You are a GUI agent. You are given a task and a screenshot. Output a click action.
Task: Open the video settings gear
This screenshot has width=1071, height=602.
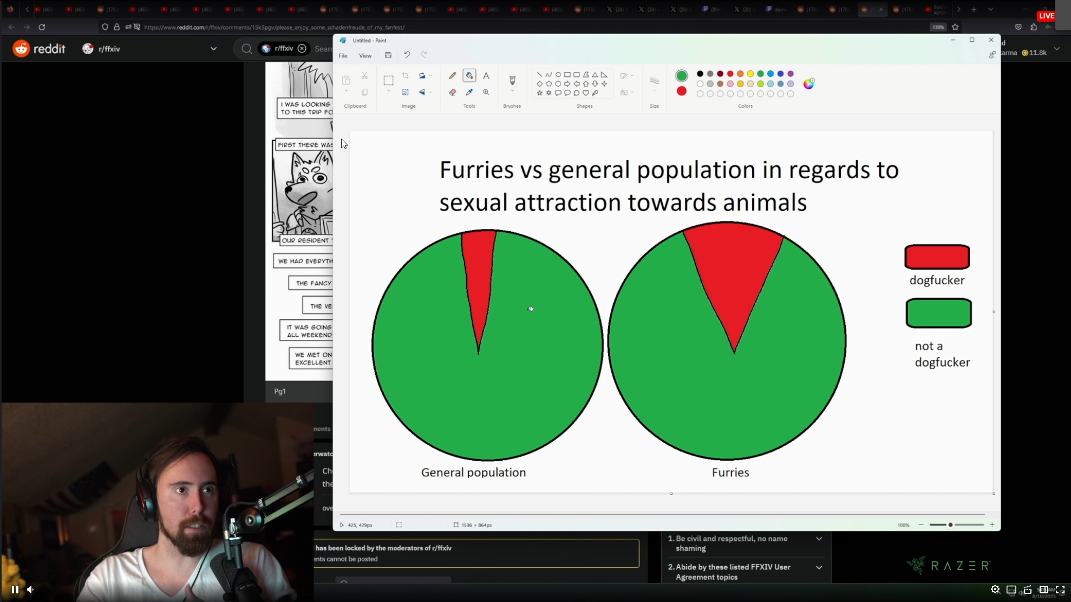tap(995, 590)
